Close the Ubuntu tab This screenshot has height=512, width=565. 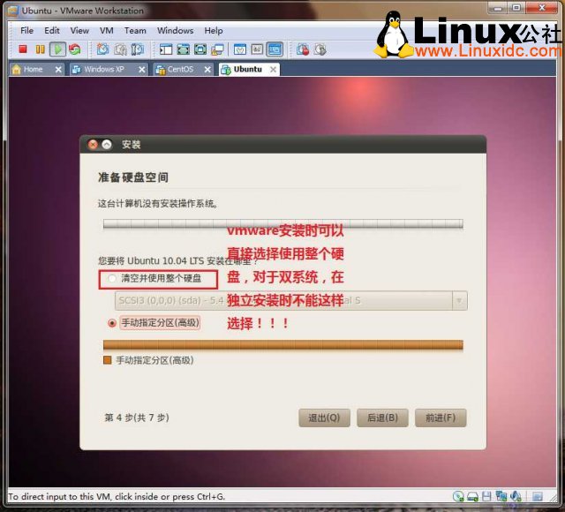[x=274, y=69]
